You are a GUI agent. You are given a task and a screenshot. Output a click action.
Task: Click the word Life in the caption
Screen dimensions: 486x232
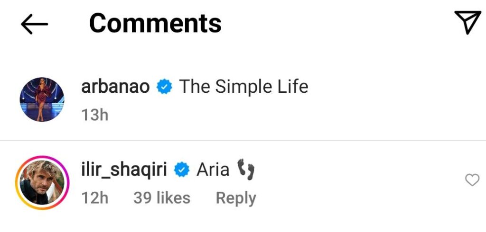pos(293,87)
